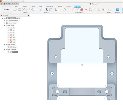Toggle visibility of Origin folder
Image resolution: width=123 pixels, height=105 pixels.
(7, 25)
